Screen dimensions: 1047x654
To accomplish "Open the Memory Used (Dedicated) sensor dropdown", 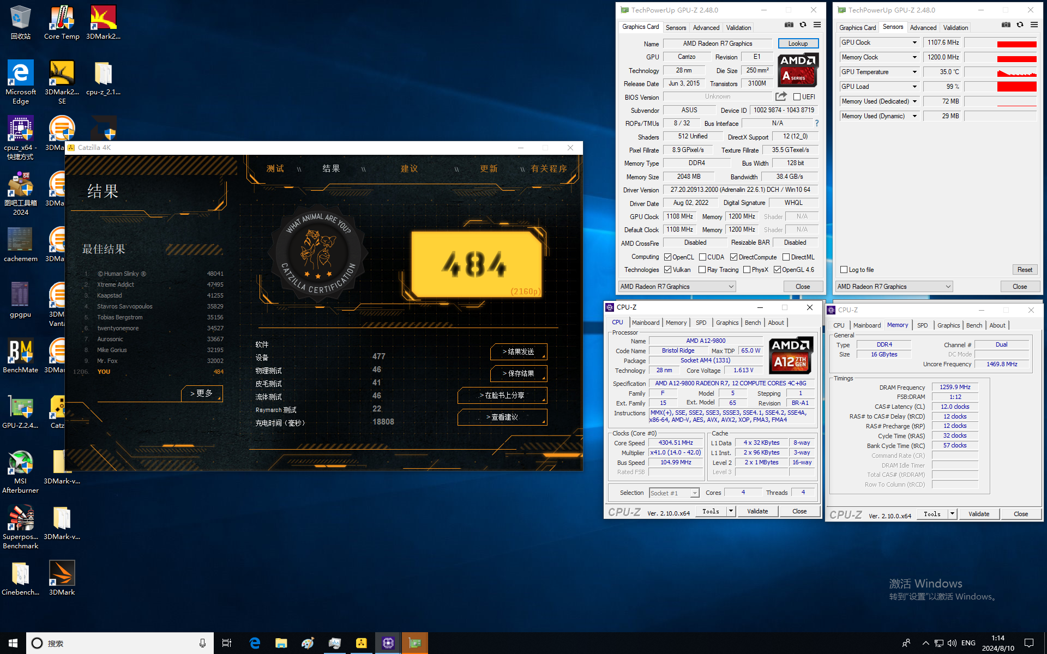I will (x=914, y=101).
